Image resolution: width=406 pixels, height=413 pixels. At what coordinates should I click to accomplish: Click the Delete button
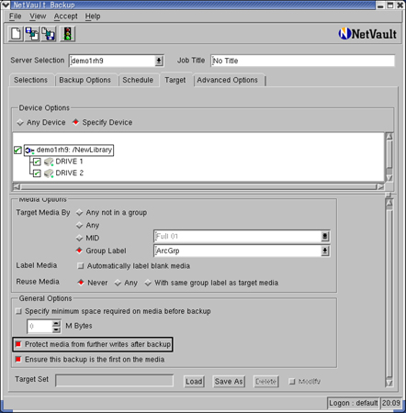(x=265, y=382)
